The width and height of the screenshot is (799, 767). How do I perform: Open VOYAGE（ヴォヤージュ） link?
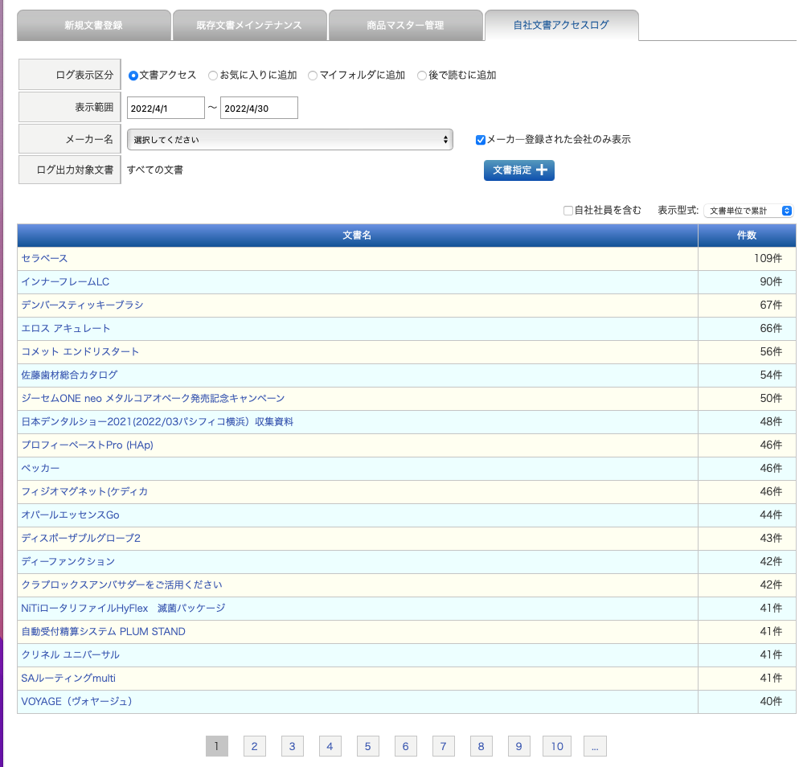[x=76, y=702]
